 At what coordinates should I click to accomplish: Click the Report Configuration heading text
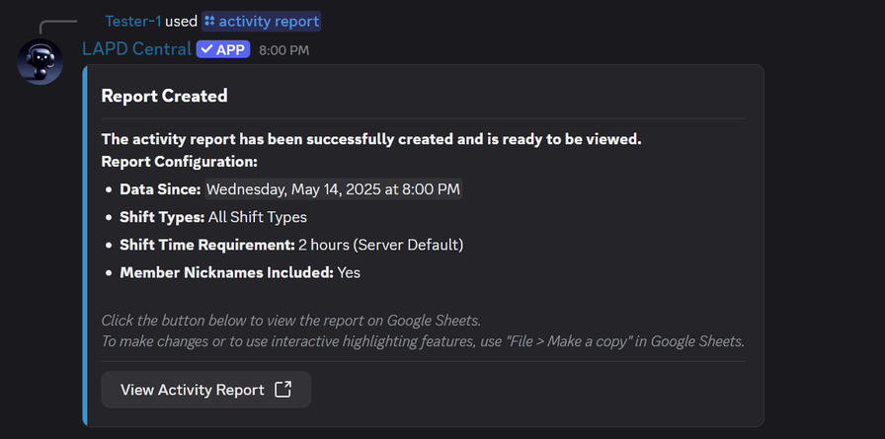click(179, 162)
